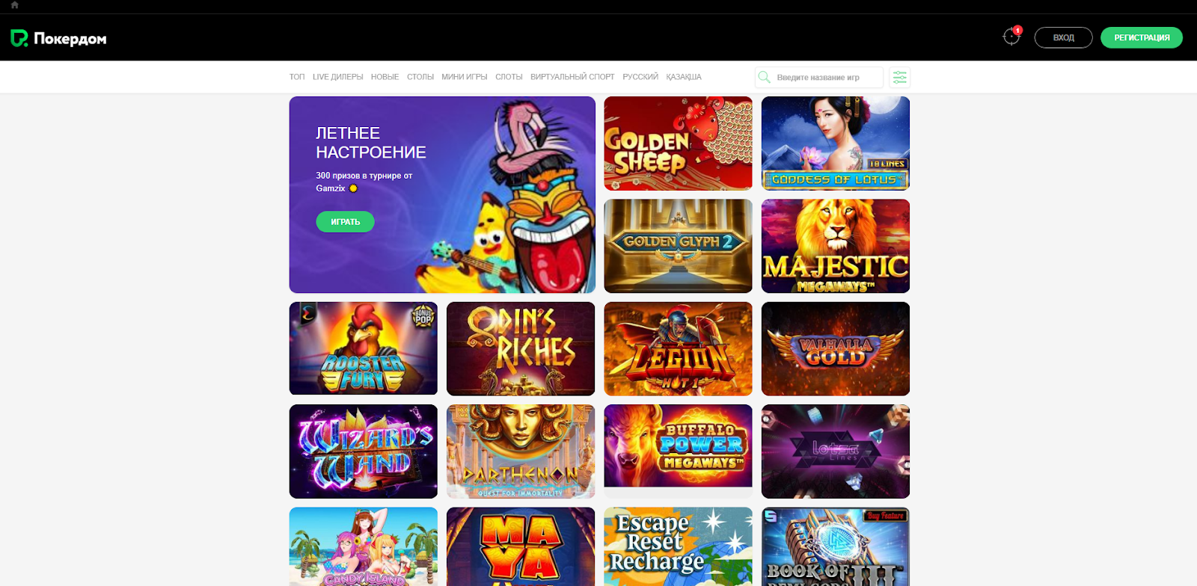Open the ВИРТУАЛЬНЫЙ СПОРТ tab
This screenshot has width=1197, height=586.
(572, 77)
